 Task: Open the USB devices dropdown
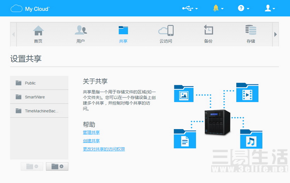click(190, 8)
